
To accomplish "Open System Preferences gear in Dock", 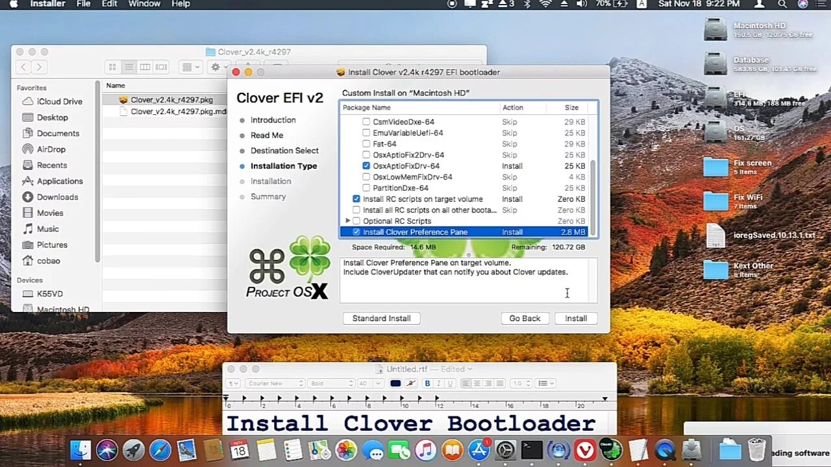I will (505, 450).
